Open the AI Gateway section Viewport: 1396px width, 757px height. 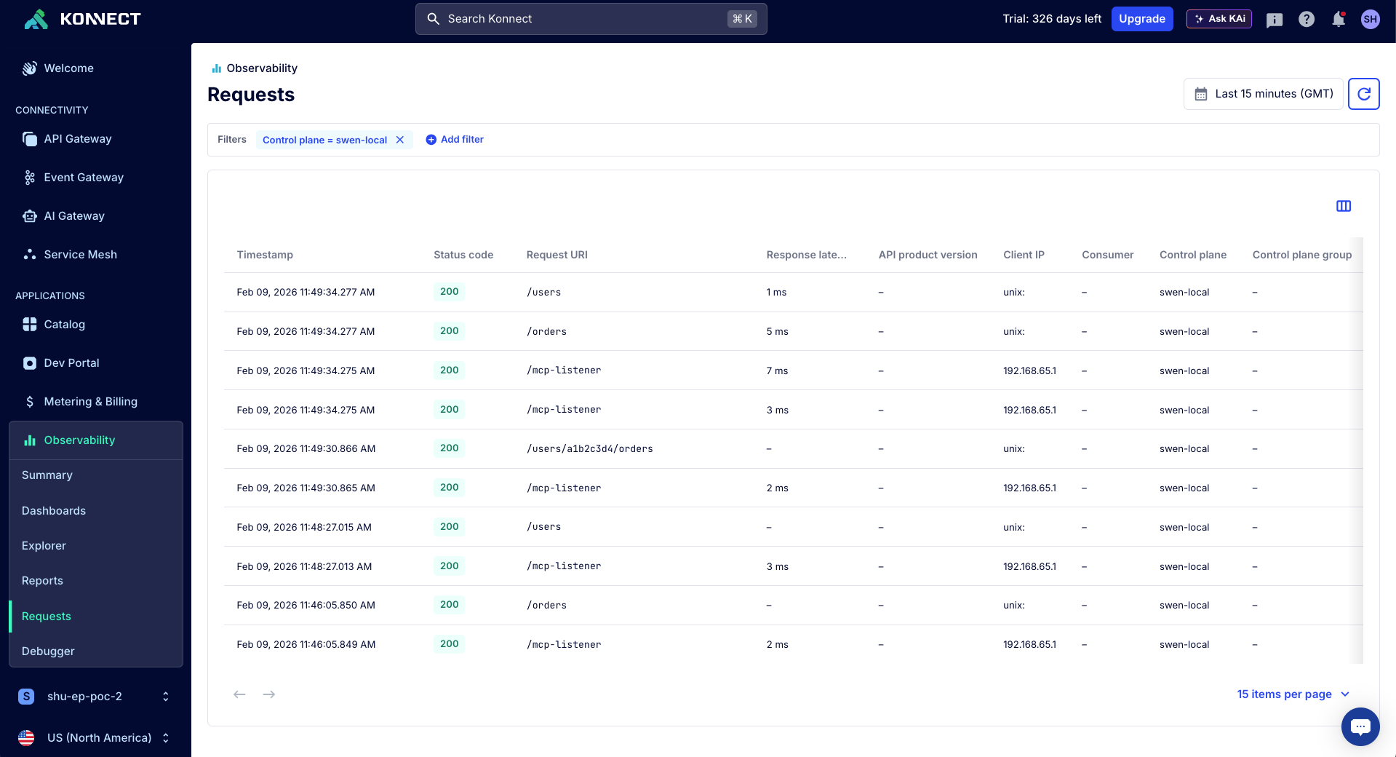(x=73, y=215)
